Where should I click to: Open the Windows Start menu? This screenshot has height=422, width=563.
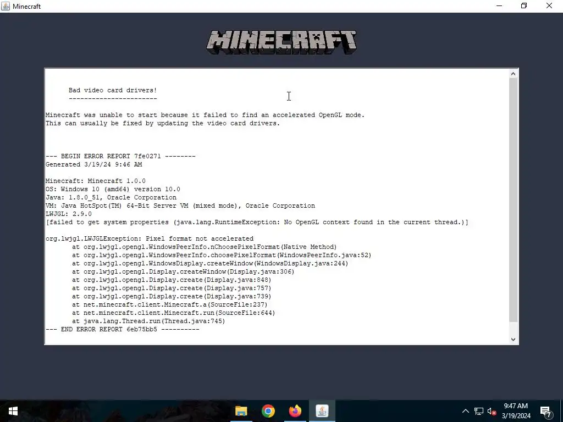[13, 411]
